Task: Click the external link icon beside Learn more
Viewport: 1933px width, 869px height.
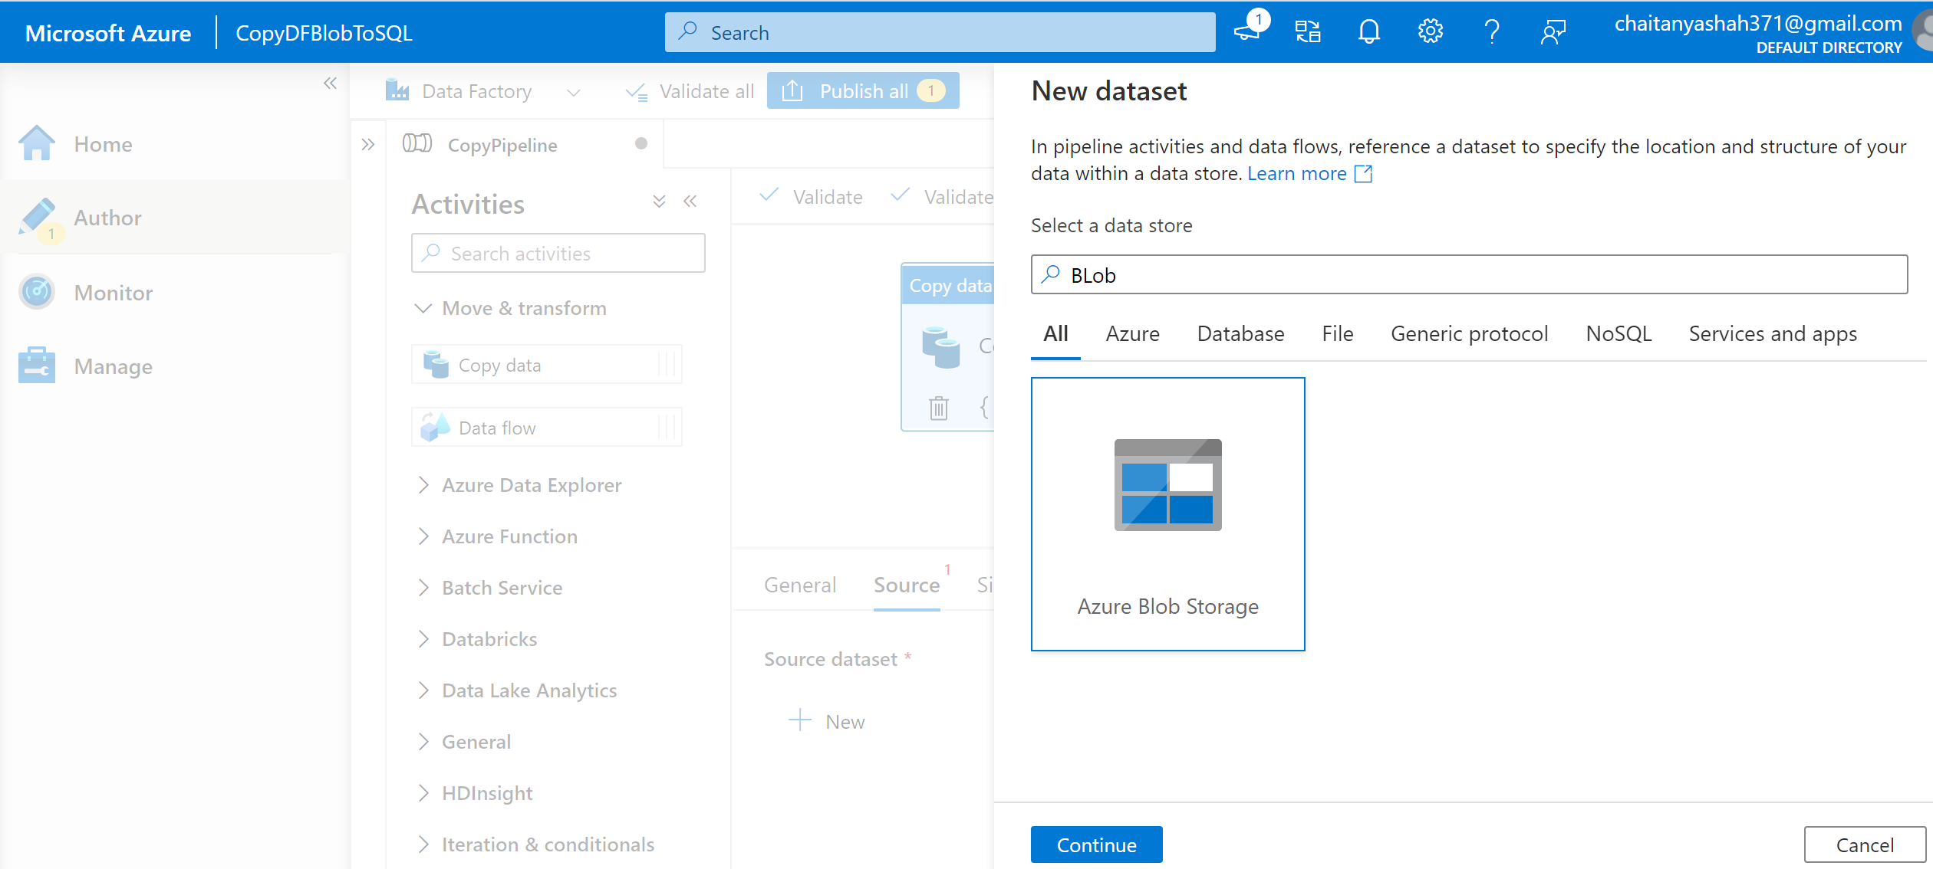Action: (x=1364, y=174)
